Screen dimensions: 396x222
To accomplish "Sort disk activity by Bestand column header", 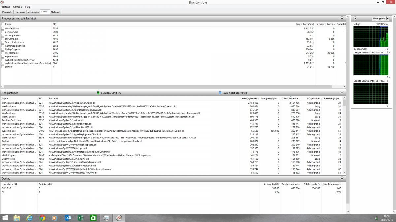I will [143, 98].
